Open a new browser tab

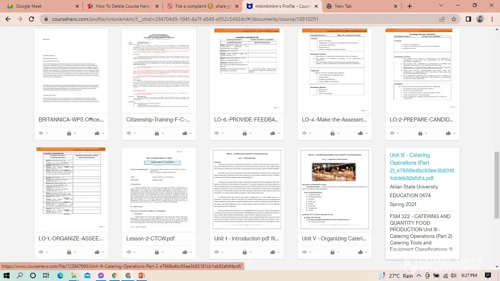point(410,6)
